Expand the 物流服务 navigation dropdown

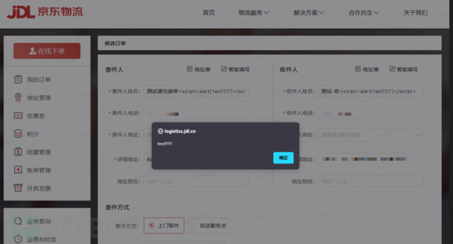coord(253,12)
